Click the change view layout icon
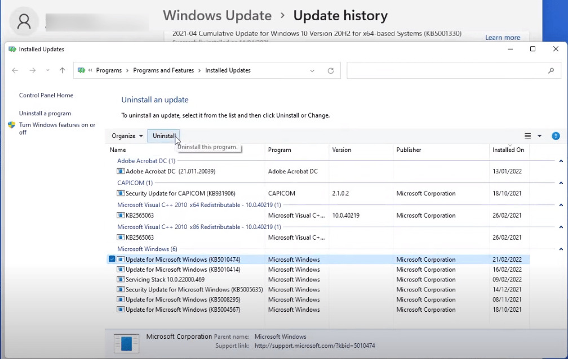 coord(528,136)
